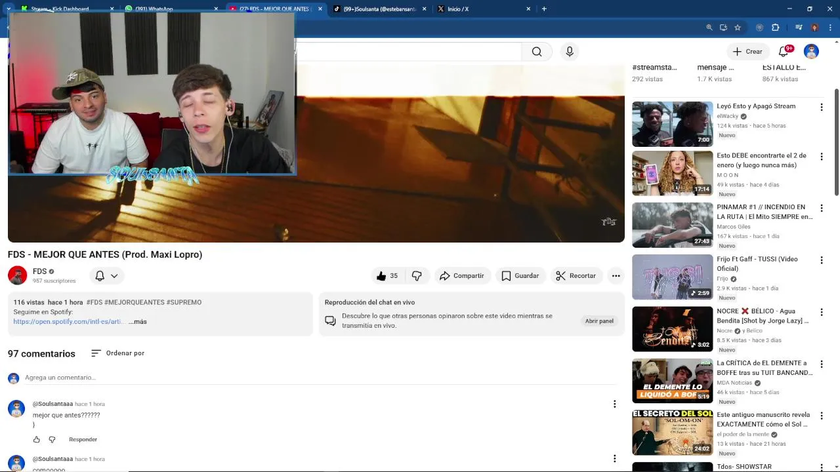Viewport: 840px width, 472px height.
Task: Click the #MEJORQUEANTES hashtag
Action: [x=135, y=302]
